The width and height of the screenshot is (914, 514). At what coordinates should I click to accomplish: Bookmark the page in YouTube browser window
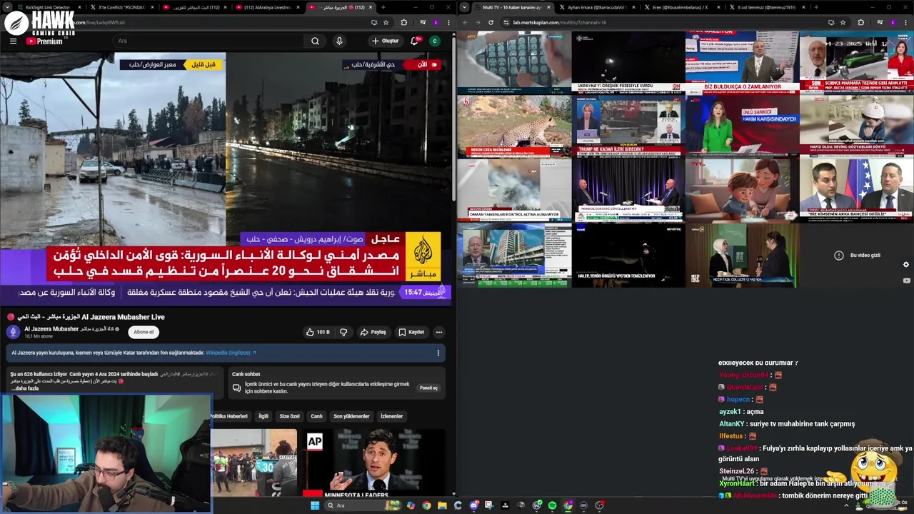386,22
